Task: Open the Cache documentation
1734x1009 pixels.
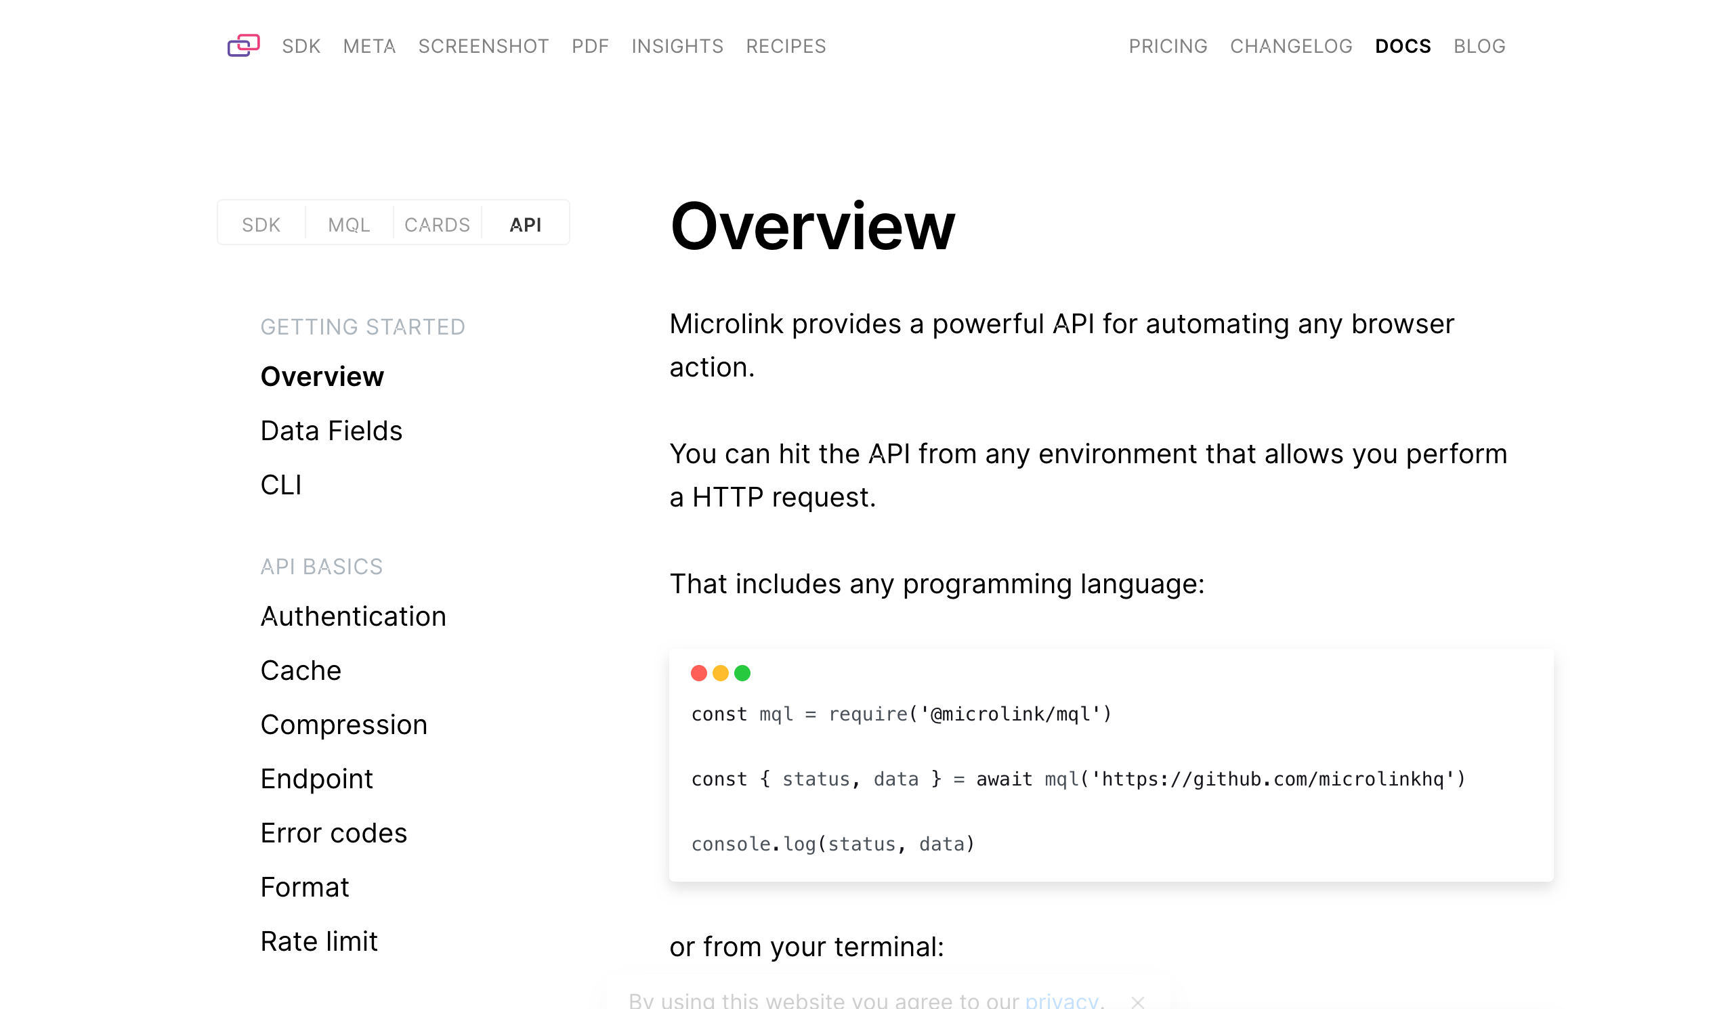Action: [301, 671]
